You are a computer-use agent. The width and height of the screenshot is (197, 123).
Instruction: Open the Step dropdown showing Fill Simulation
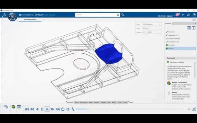(x=152, y=24)
